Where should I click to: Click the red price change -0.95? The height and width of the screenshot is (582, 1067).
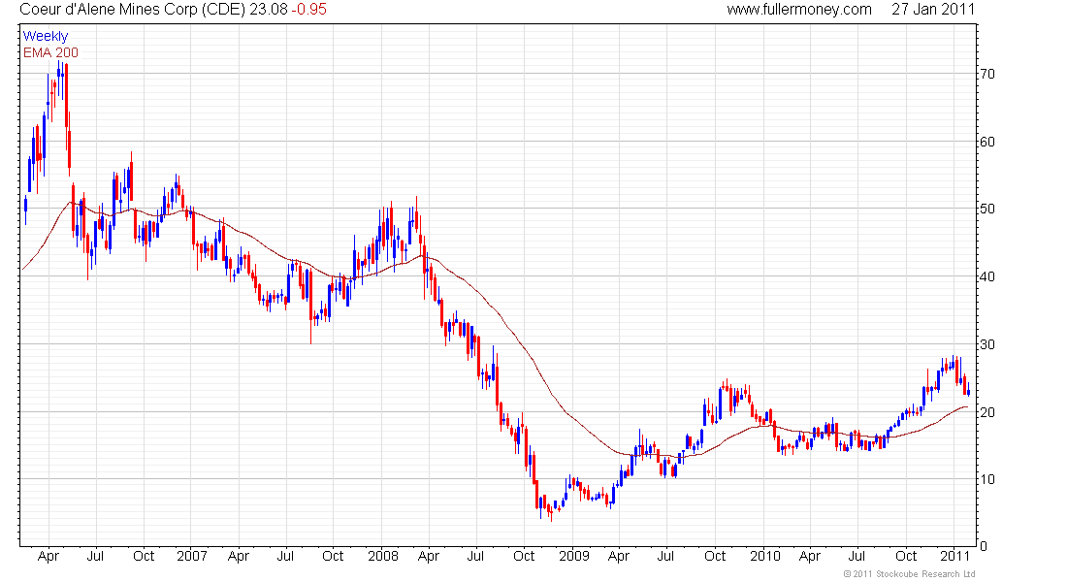pyautogui.click(x=309, y=10)
